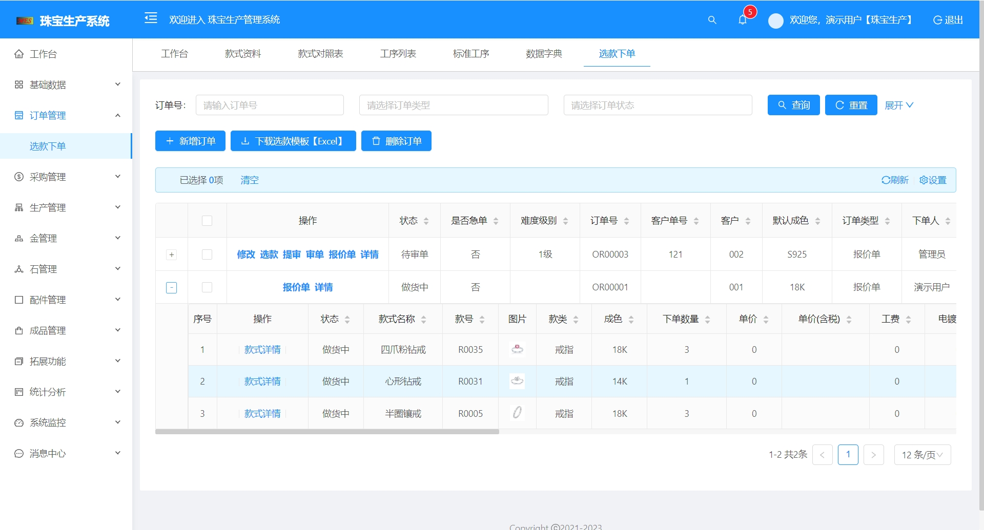Open 款式详情 for item R0035

[x=262, y=350]
